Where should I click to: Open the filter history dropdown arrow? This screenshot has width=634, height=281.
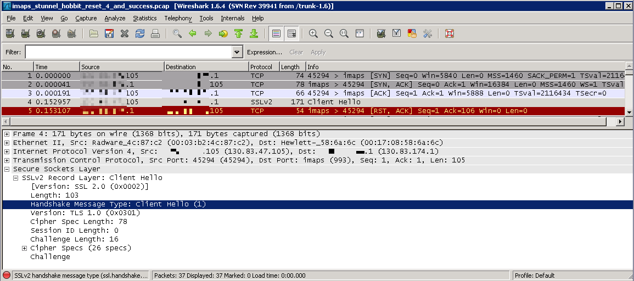[x=237, y=52]
